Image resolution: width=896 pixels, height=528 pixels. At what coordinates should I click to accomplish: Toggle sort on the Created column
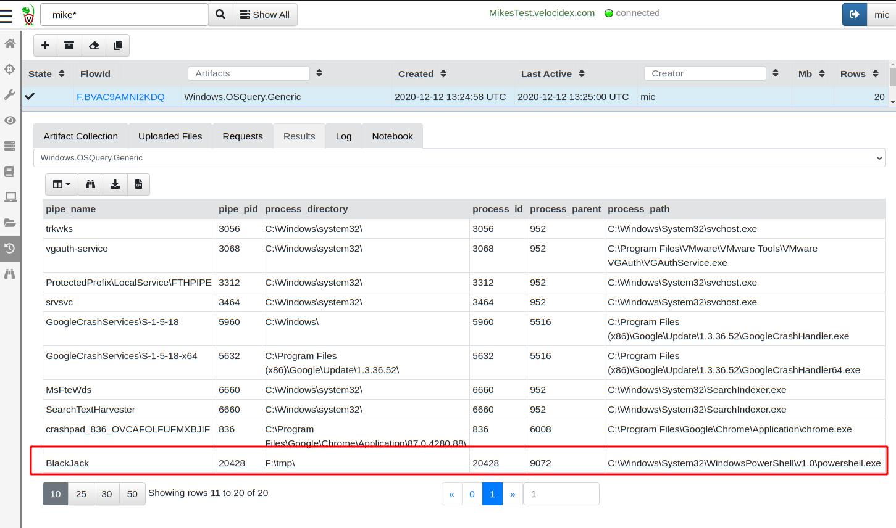pyautogui.click(x=443, y=73)
